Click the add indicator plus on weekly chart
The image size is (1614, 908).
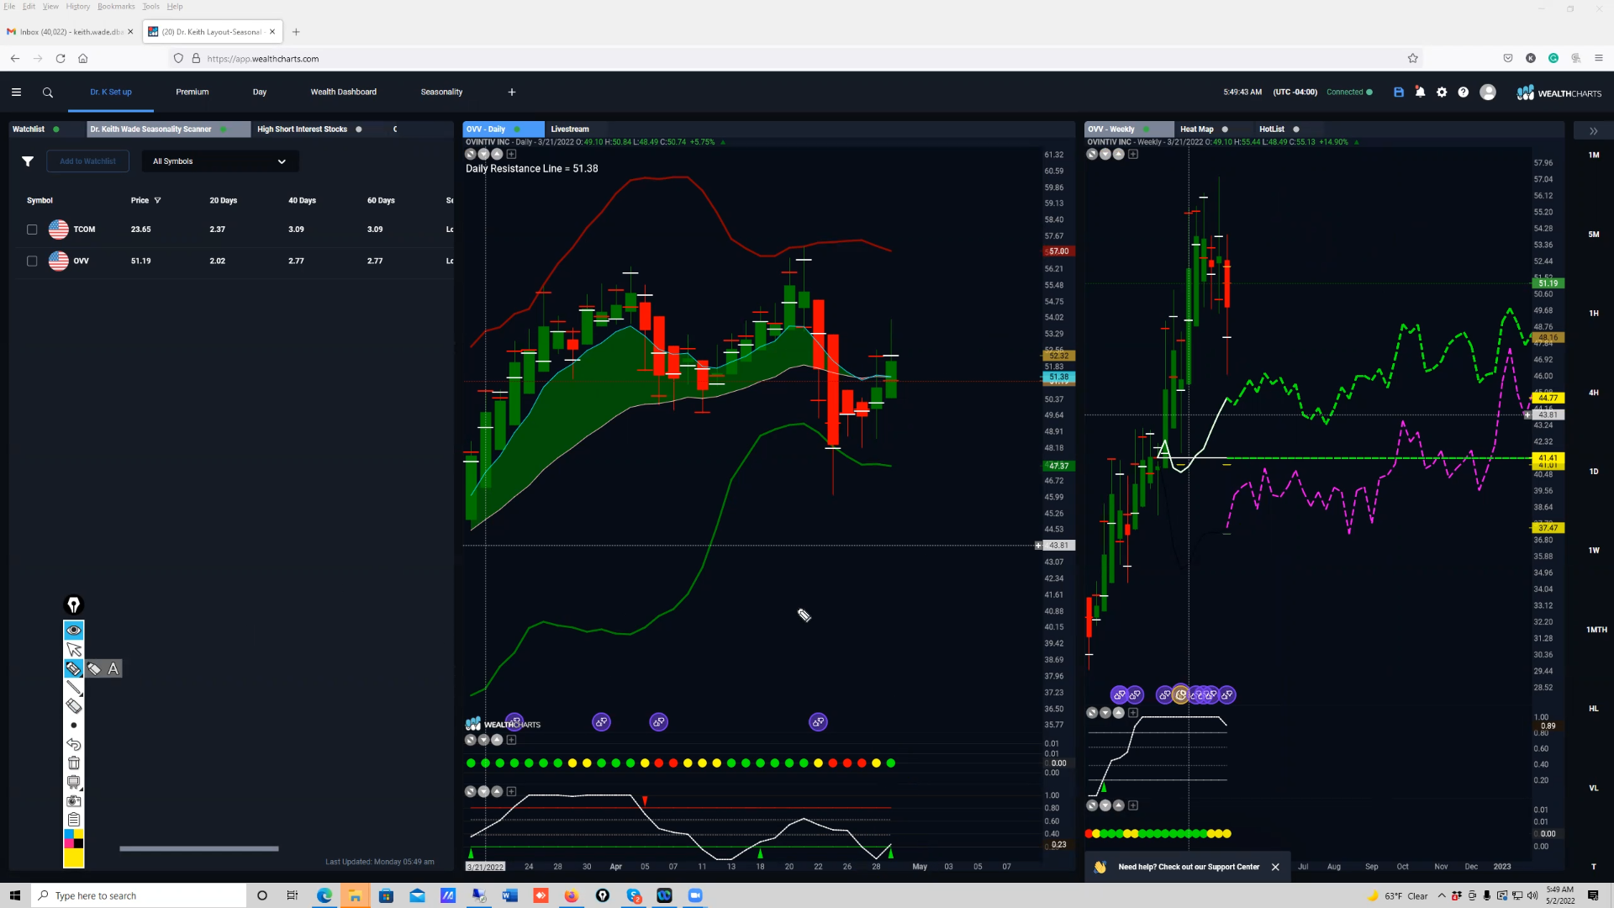tap(1133, 154)
